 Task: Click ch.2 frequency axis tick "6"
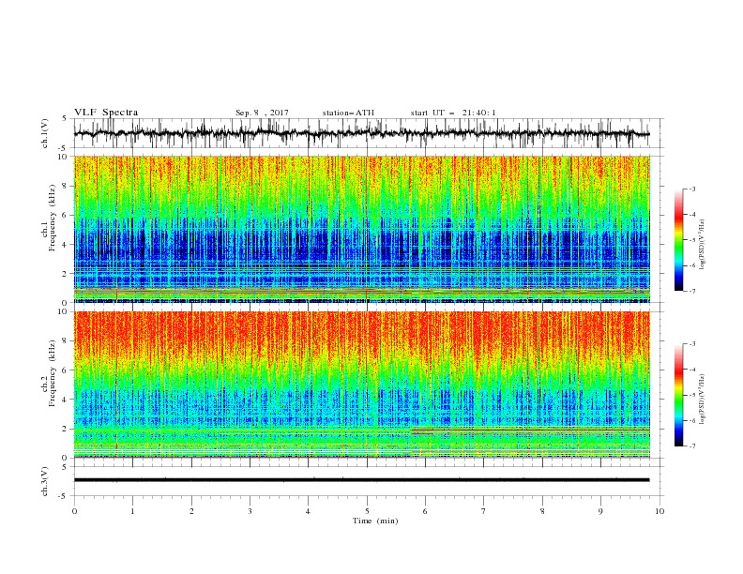pyautogui.click(x=65, y=370)
